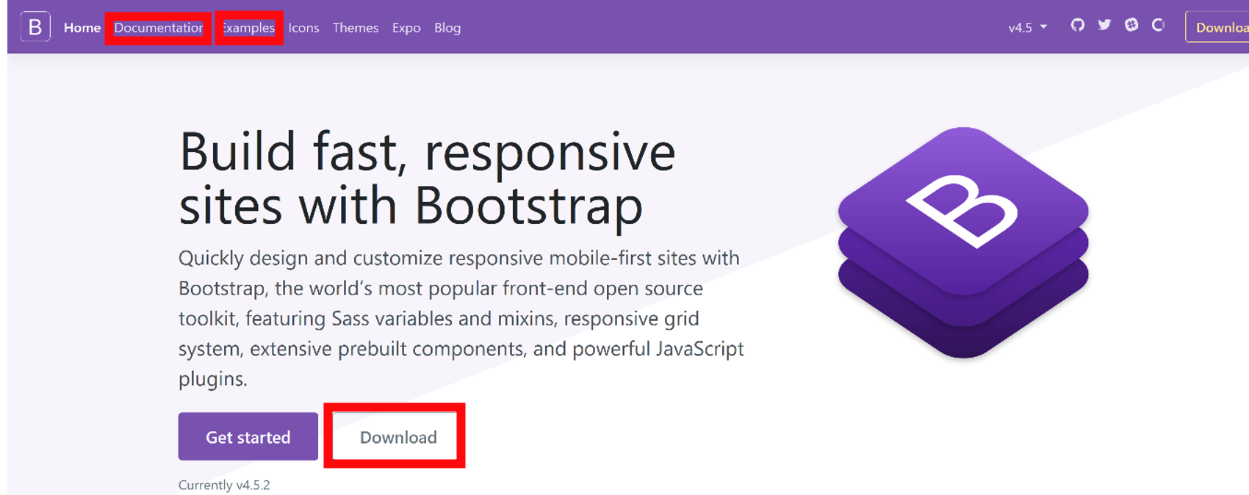Open the Slack icon link

1131,25
